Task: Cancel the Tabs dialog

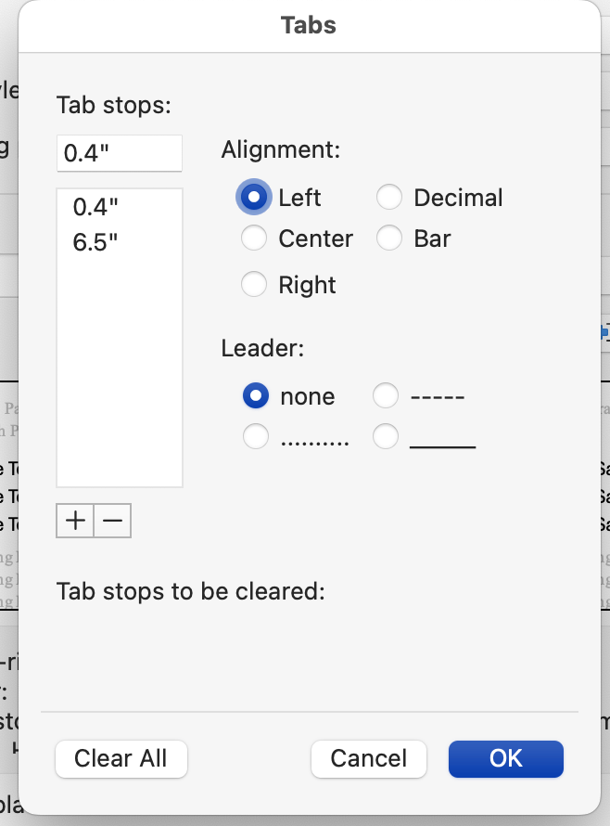Action: click(x=368, y=758)
